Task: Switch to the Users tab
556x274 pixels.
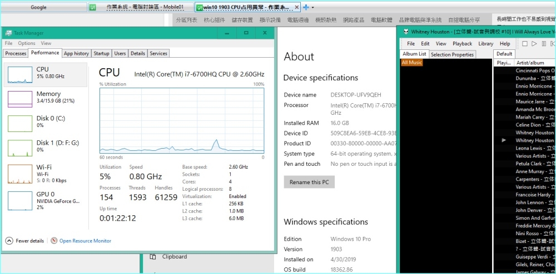Action: click(120, 53)
